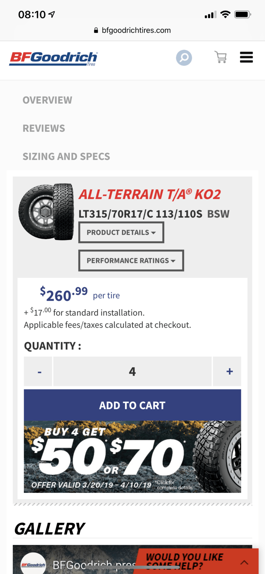265x574 pixels.
Task: Tap the padlock icon in address bar
Action: point(96,30)
